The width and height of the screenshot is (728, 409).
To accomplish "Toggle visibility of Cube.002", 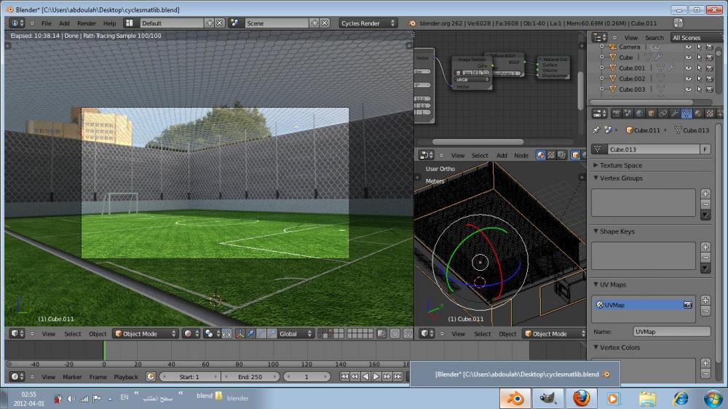I will [x=688, y=79].
